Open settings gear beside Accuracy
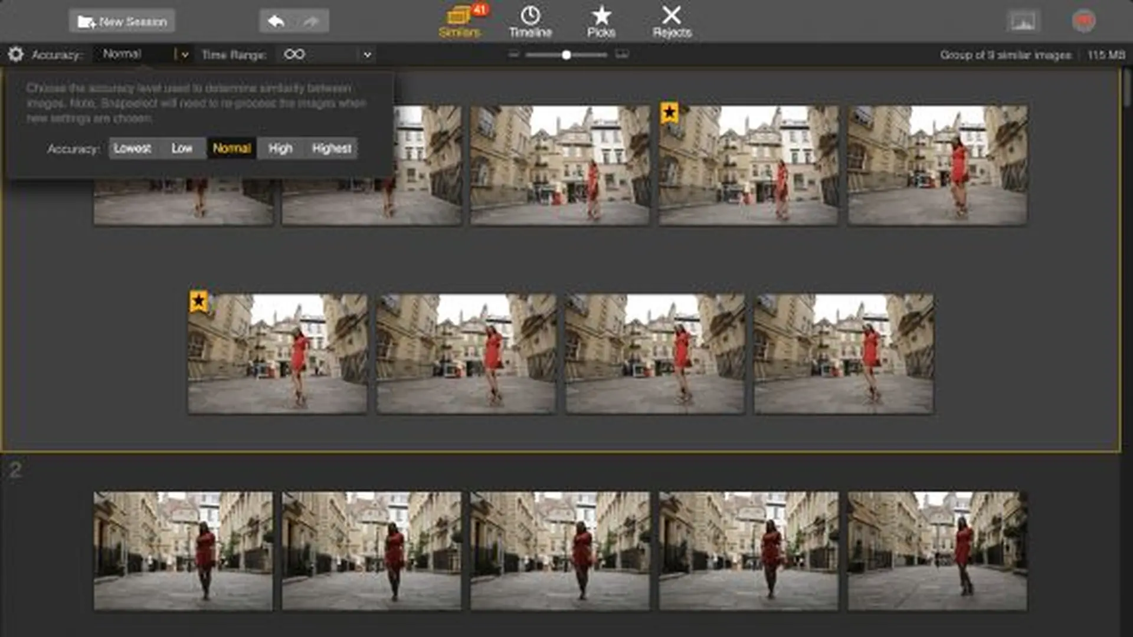Screen dimensions: 1133x637 pos(16,55)
